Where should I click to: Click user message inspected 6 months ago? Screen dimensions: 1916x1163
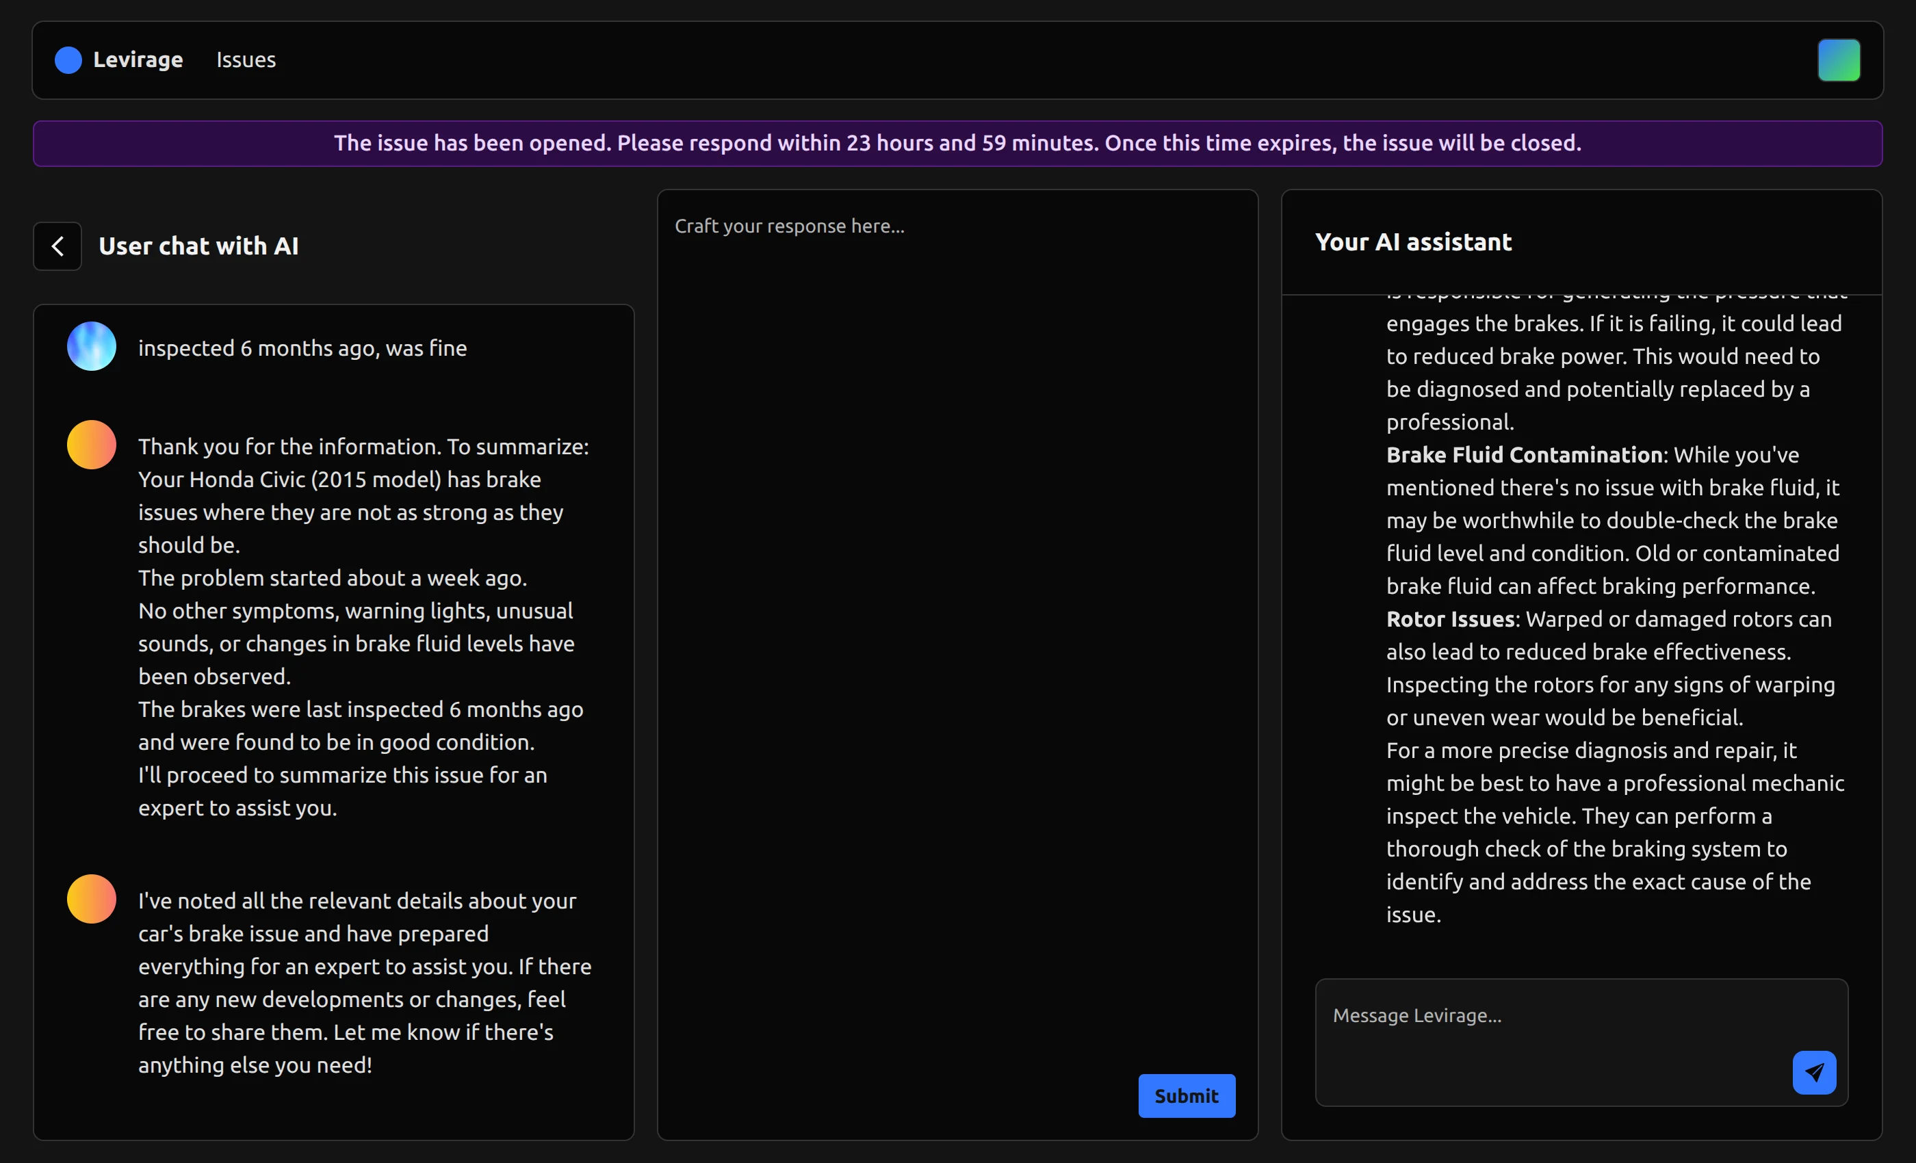click(302, 348)
